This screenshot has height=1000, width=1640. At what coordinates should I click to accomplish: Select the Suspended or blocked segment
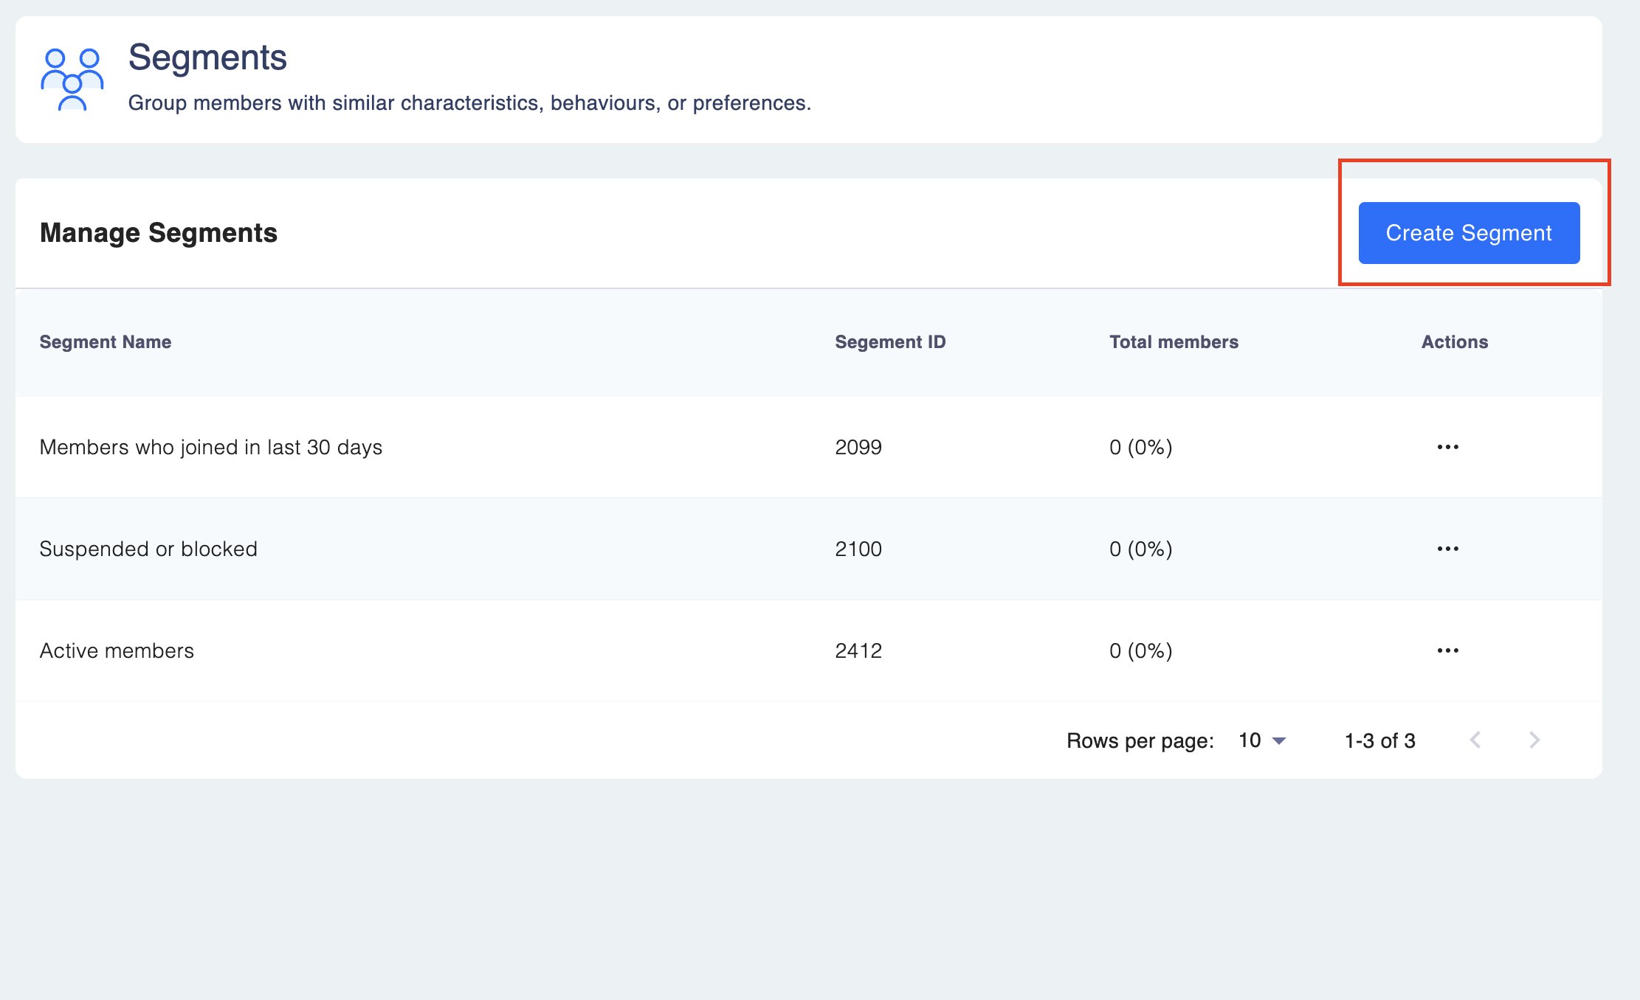click(148, 549)
